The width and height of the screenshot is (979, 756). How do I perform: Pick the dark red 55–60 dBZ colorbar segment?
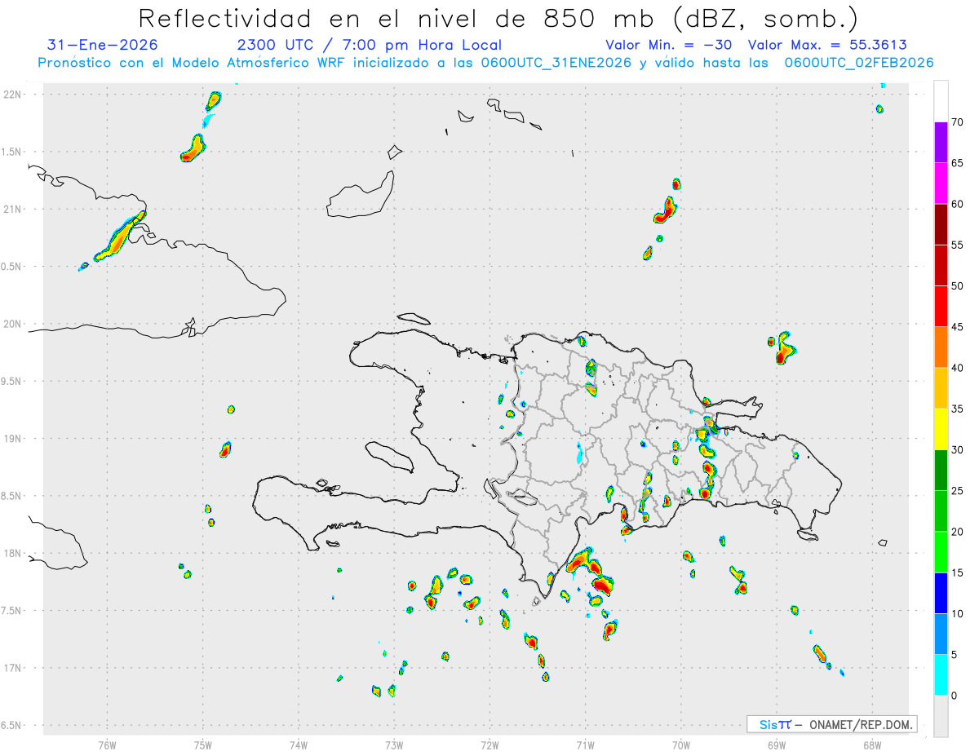[x=941, y=224]
